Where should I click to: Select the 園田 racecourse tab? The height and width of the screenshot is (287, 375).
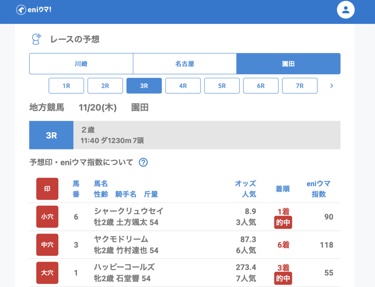pyautogui.click(x=288, y=64)
